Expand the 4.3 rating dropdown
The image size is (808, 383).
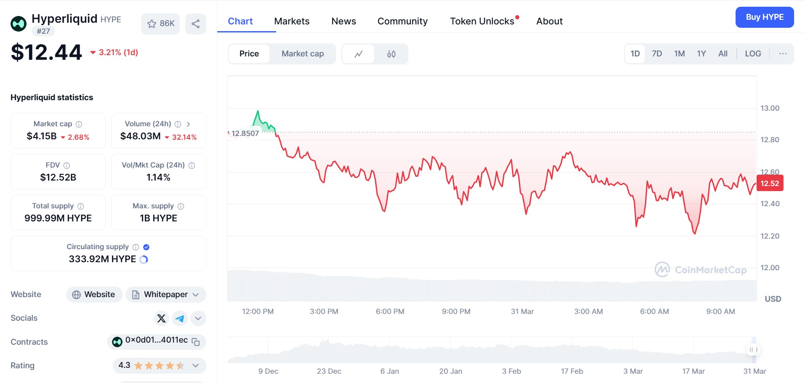(x=195, y=365)
